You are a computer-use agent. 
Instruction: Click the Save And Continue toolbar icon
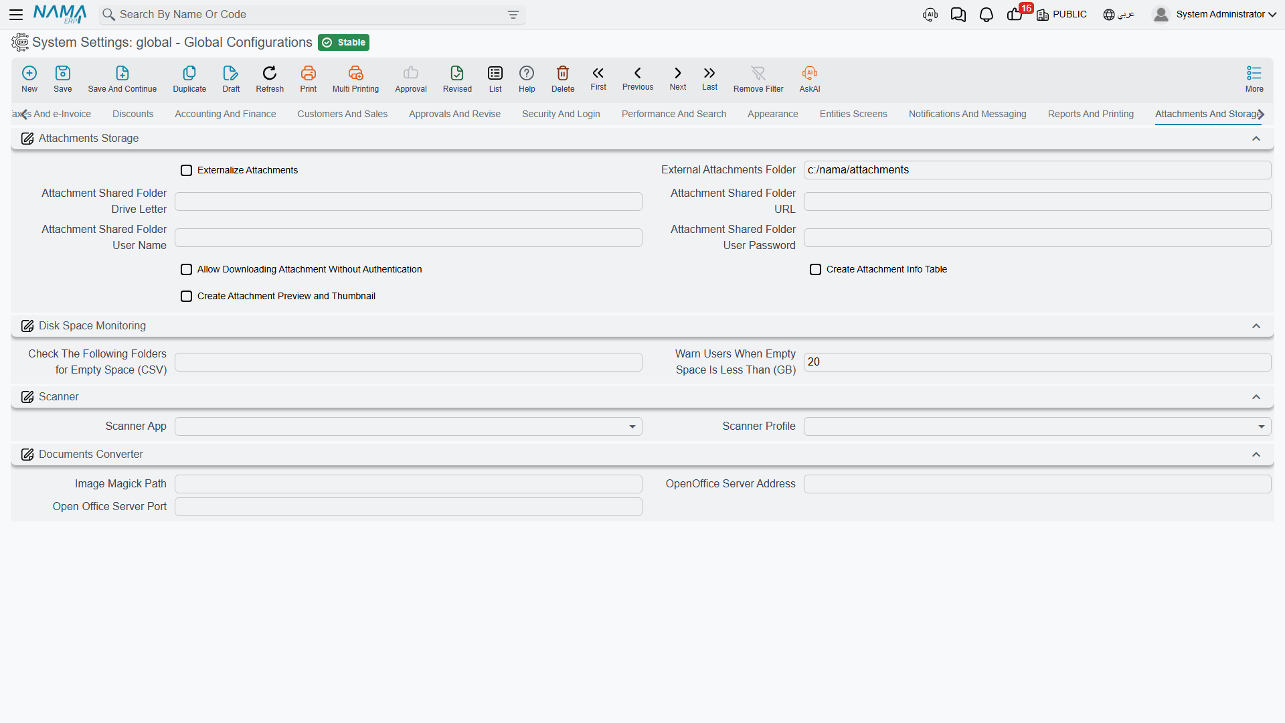tap(122, 73)
